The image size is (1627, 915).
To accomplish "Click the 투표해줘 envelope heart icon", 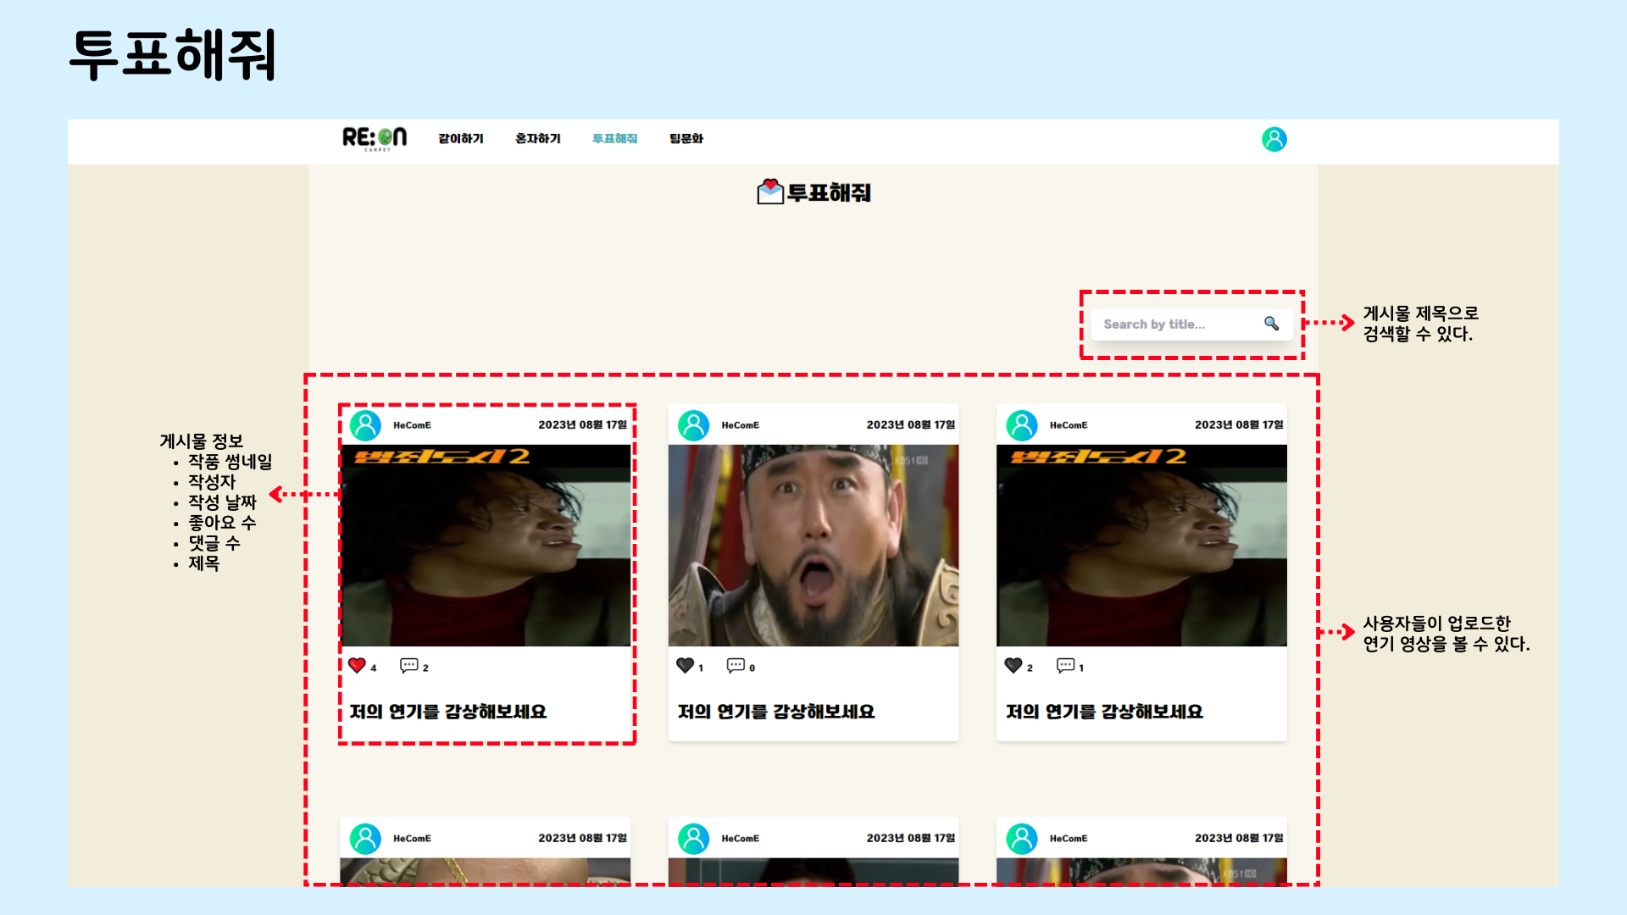I will [x=769, y=192].
